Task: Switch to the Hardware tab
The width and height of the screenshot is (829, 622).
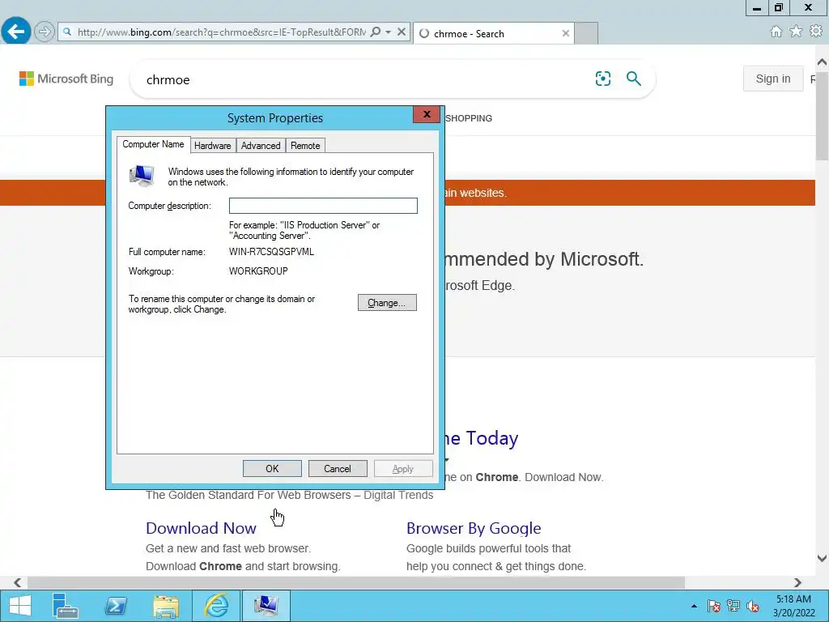Action: pyautogui.click(x=213, y=146)
